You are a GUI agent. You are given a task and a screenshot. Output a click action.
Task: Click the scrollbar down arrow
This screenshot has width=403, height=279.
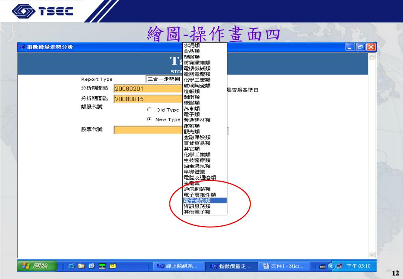point(372,255)
